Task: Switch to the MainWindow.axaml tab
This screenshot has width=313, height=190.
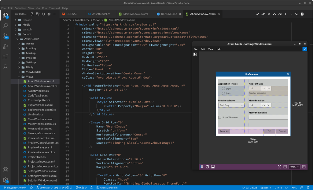Action: (x=135, y=14)
